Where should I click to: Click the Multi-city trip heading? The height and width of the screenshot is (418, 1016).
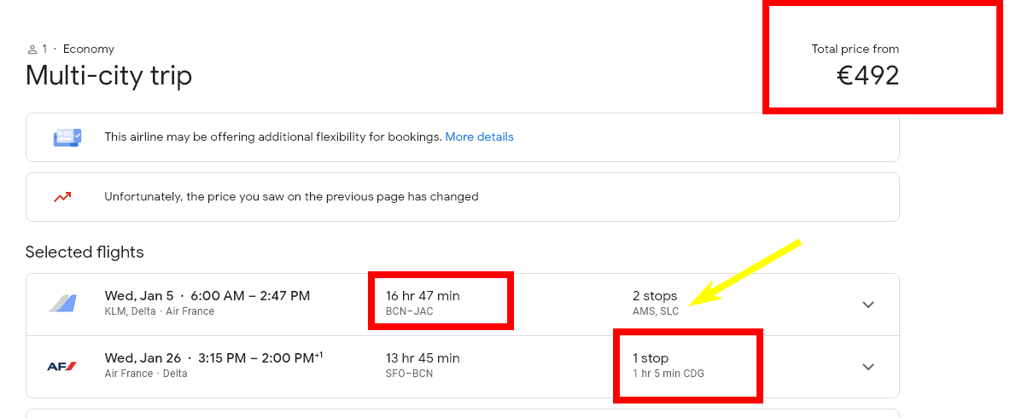[109, 76]
